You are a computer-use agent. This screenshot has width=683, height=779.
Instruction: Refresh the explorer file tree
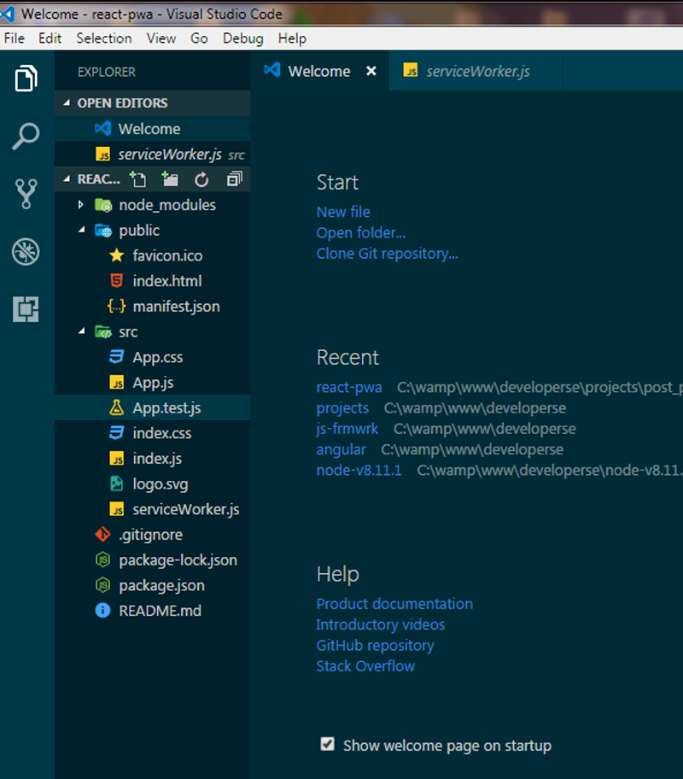pyautogui.click(x=201, y=179)
